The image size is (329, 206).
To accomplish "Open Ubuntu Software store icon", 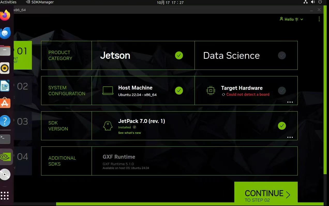I will [x=5, y=103].
